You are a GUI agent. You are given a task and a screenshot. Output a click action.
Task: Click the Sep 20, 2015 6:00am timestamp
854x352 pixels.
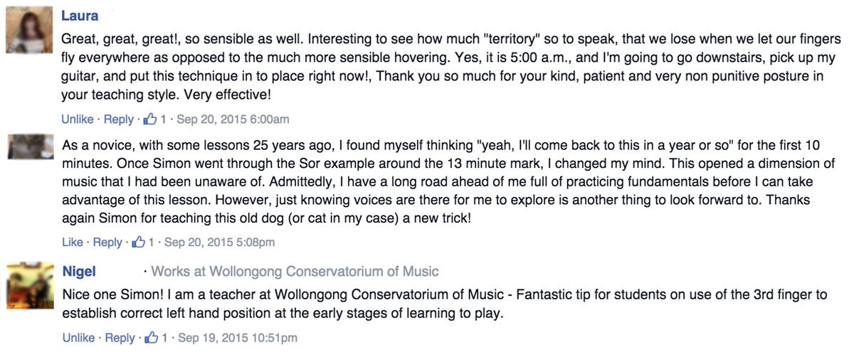(233, 119)
